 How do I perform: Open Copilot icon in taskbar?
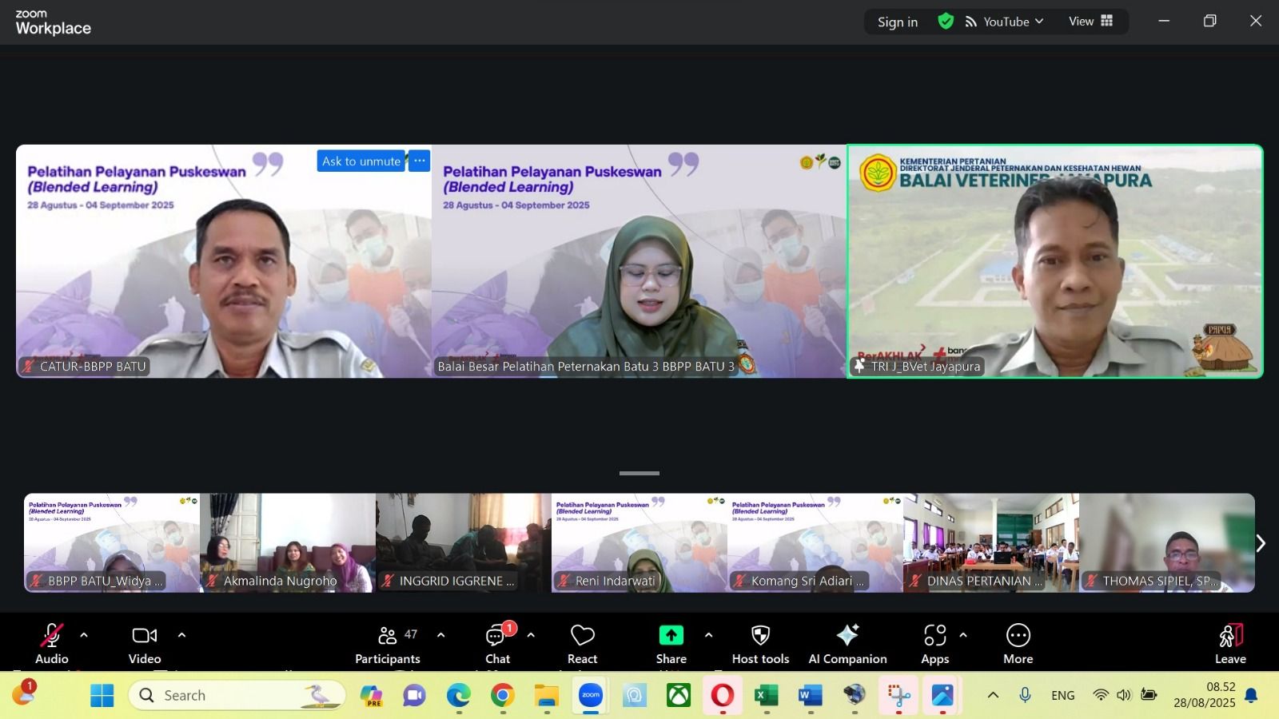click(x=371, y=695)
